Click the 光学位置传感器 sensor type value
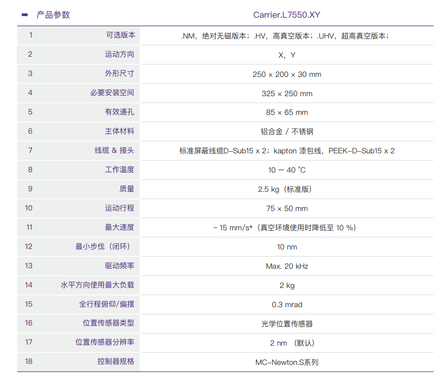Screen dimensions: 443x377 click(x=287, y=324)
